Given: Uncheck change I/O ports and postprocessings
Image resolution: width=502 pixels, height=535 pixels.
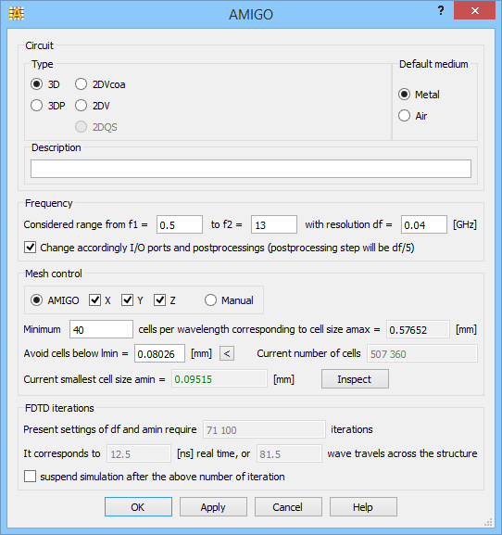Looking at the screenshot, I should coord(30,247).
